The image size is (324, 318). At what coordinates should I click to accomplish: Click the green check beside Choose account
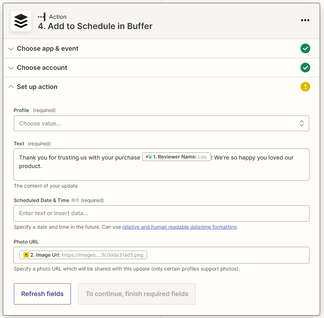point(305,68)
